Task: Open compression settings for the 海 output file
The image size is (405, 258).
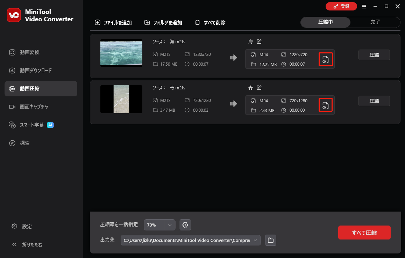Action: [x=326, y=59]
